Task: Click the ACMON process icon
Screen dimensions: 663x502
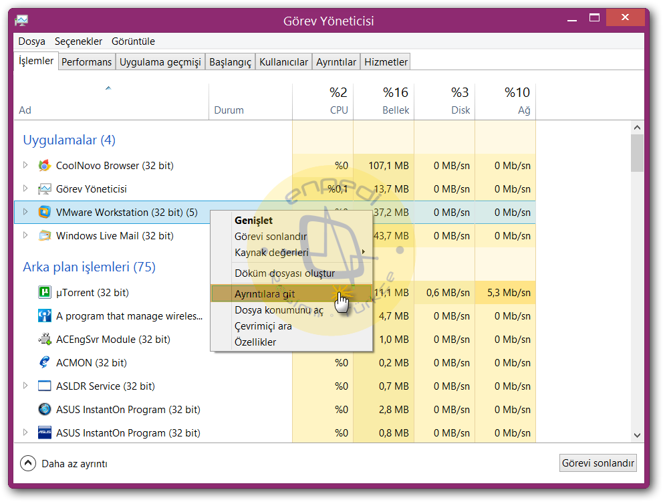Action: click(44, 362)
